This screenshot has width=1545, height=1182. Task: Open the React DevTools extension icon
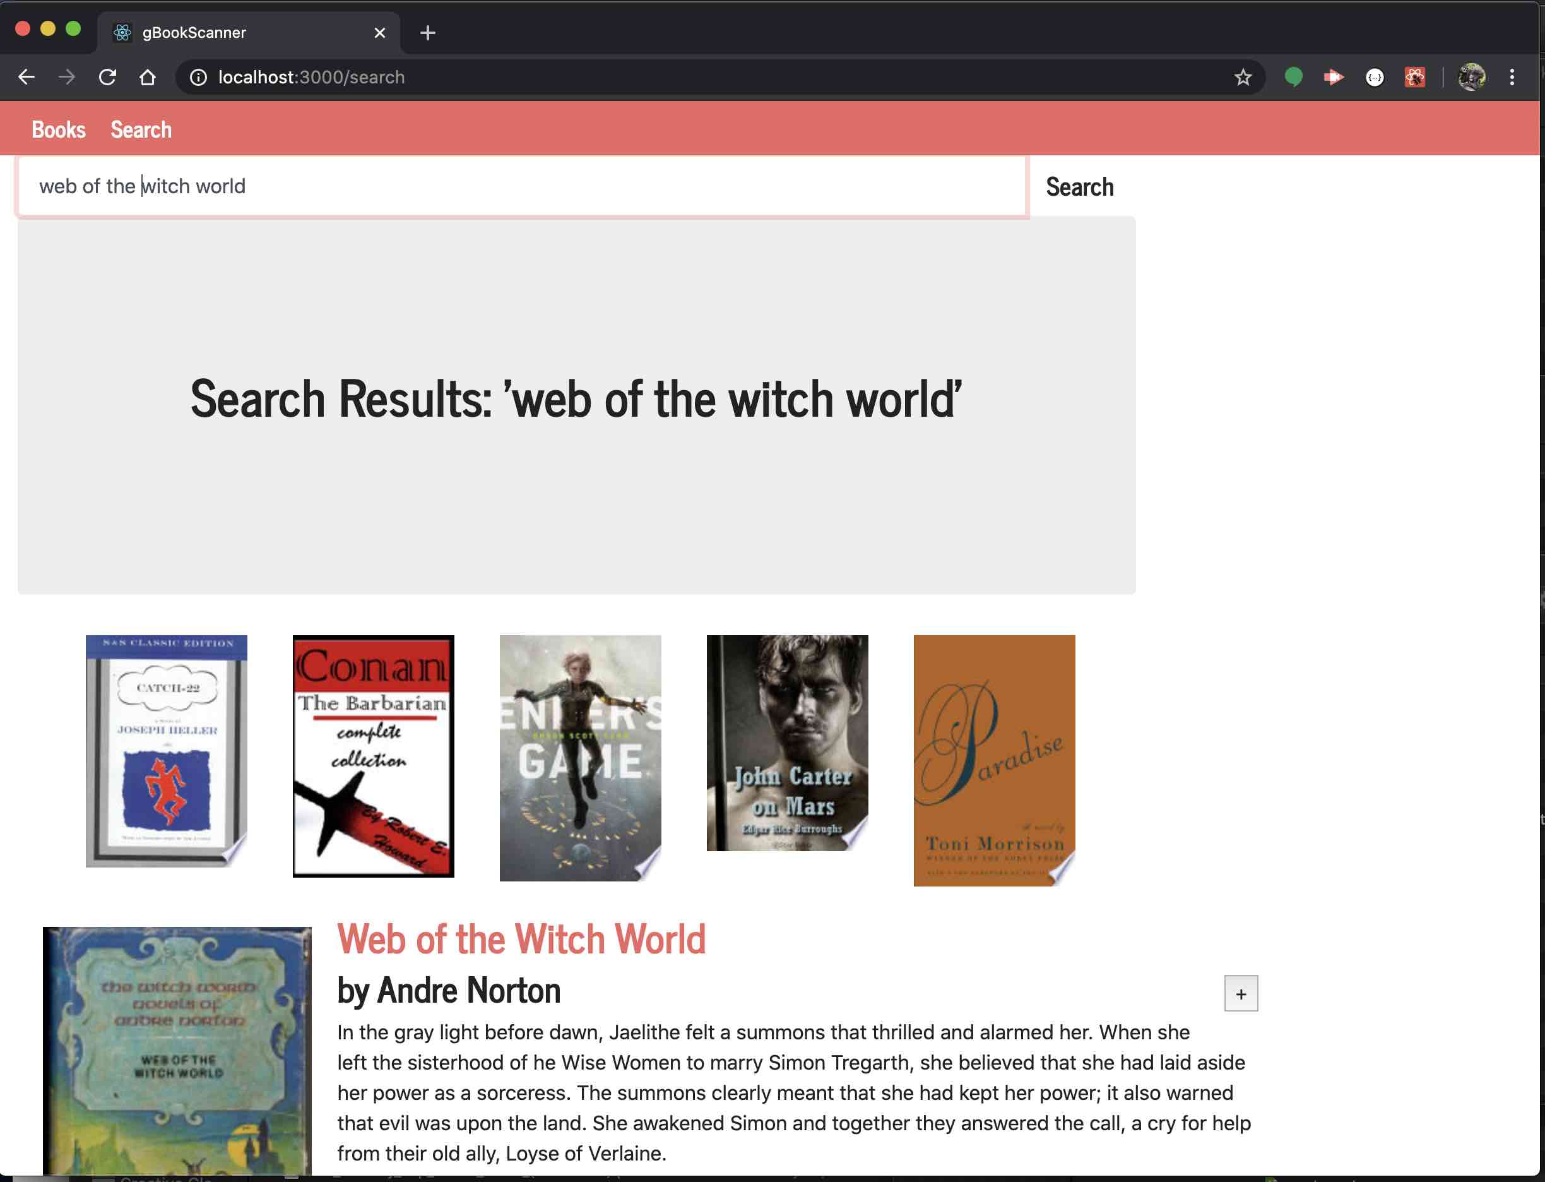(1414, 78)
